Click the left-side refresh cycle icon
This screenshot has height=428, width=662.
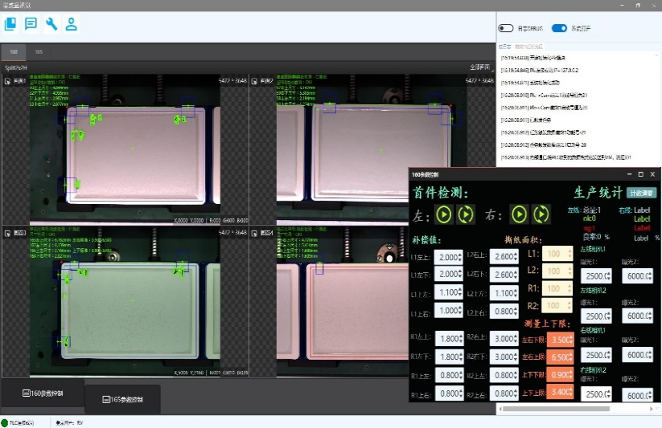pyautogui.click(x=466, y=214)
